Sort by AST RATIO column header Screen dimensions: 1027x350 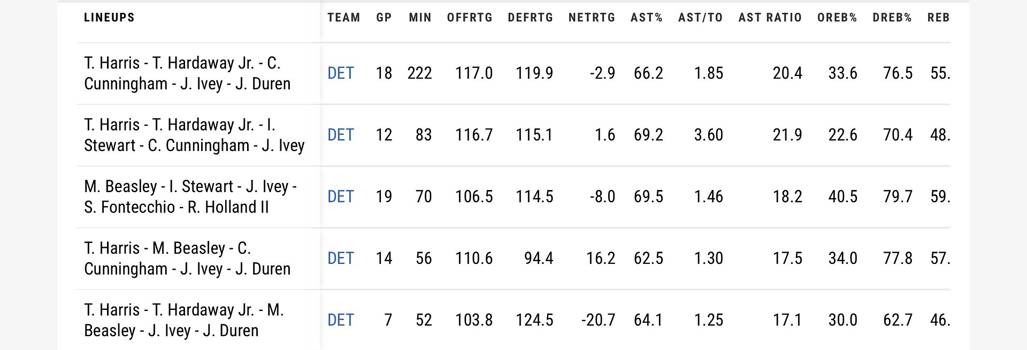pyautogui.click(x=770, y=18)
